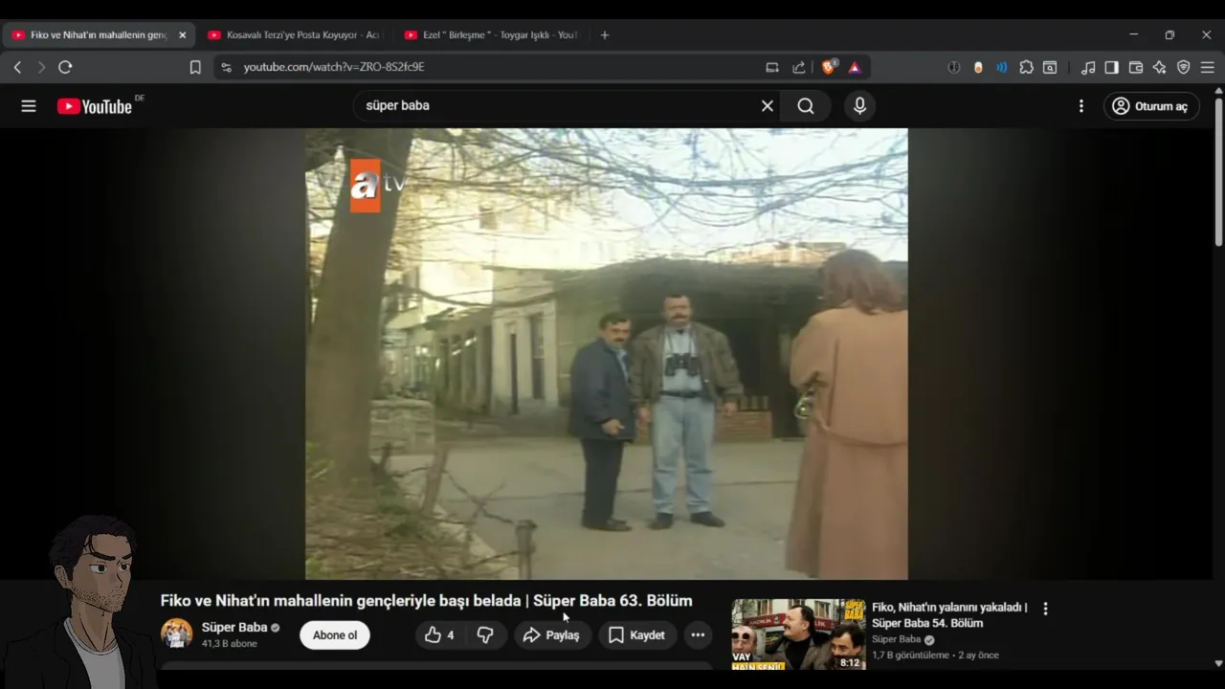Open 'Fiko, Nihat'ın yalanını yakaladı' title link
The image size is (1225, 689).
[949, 614]
